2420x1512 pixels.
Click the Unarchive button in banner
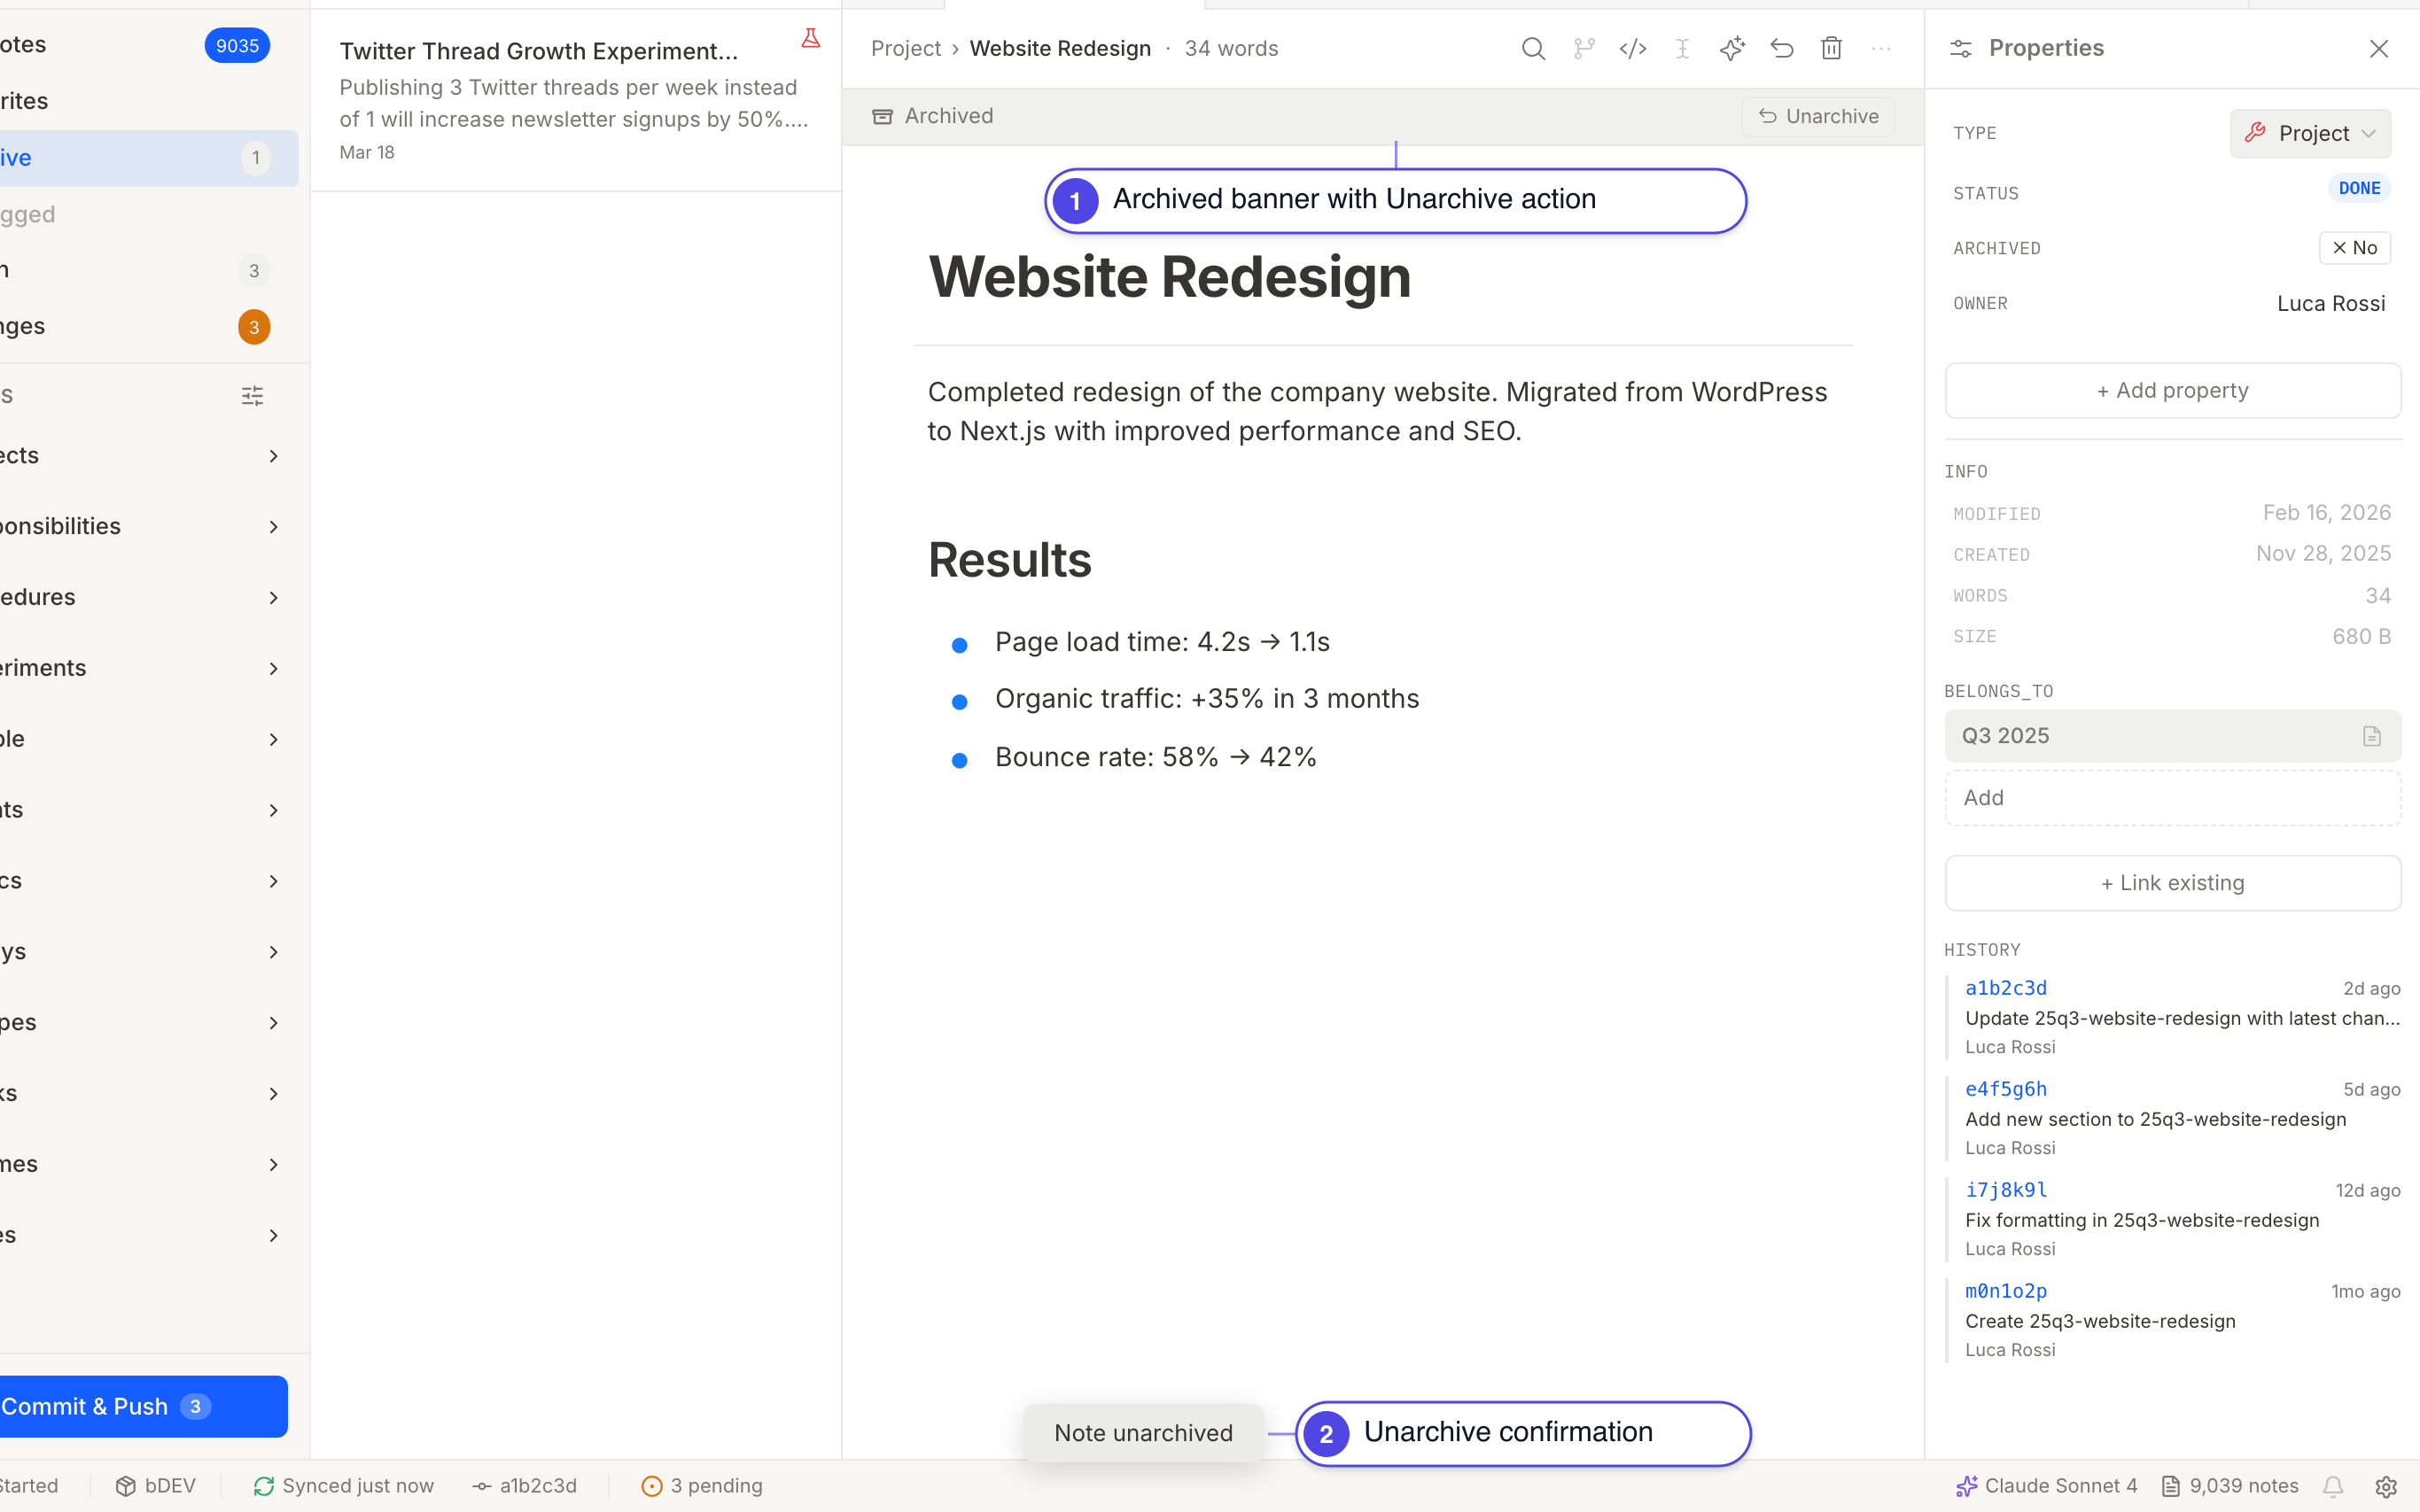tap(1817, 116)
